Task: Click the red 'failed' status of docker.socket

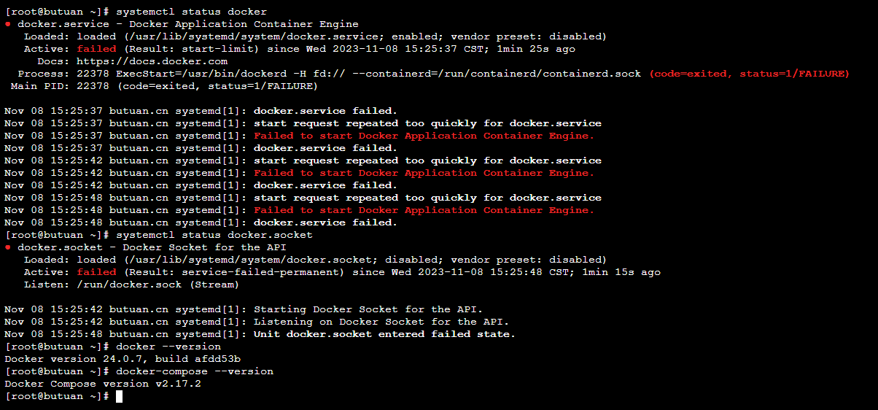Action: (96, 272)
